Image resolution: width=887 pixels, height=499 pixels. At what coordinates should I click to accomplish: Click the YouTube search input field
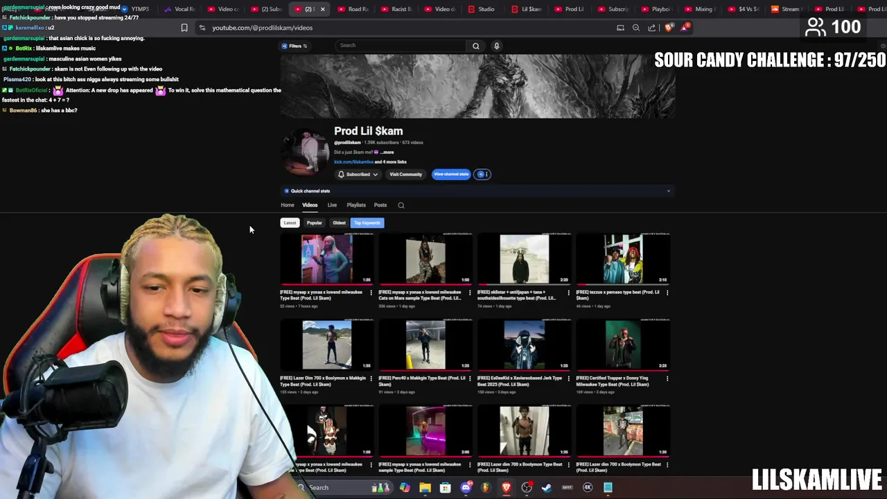[402, 46]
